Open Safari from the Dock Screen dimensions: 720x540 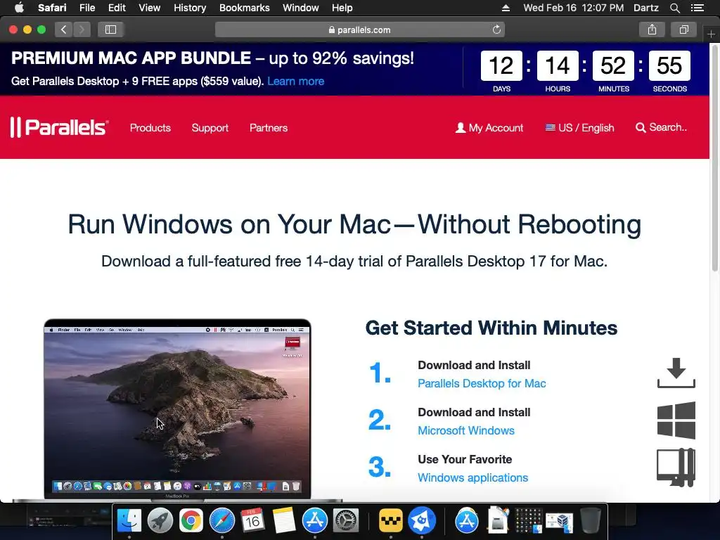[x=221, y=520]
